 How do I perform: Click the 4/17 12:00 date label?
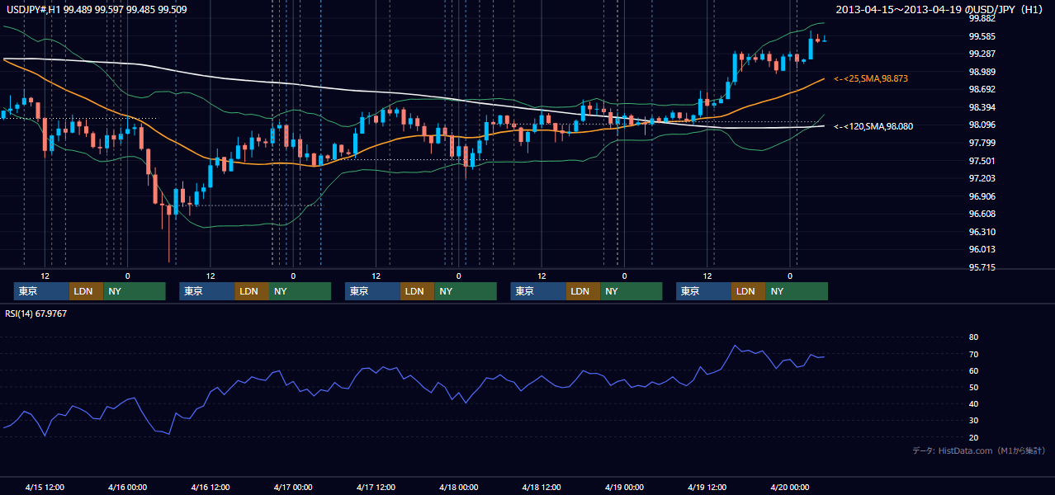tap(376, 488)
